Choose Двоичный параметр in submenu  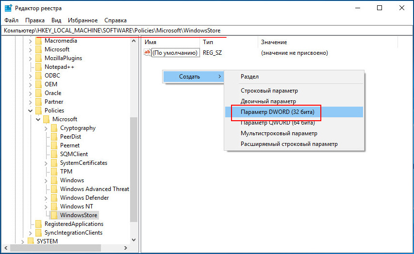[x=294, y=101]
